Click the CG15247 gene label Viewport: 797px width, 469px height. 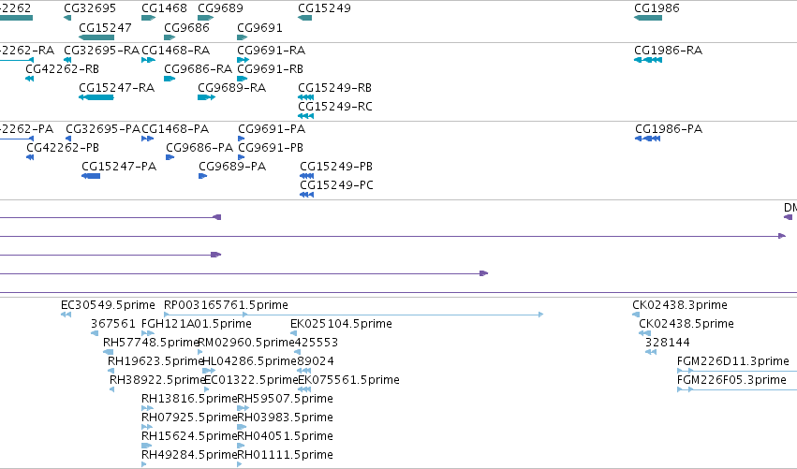click(105, 28)
